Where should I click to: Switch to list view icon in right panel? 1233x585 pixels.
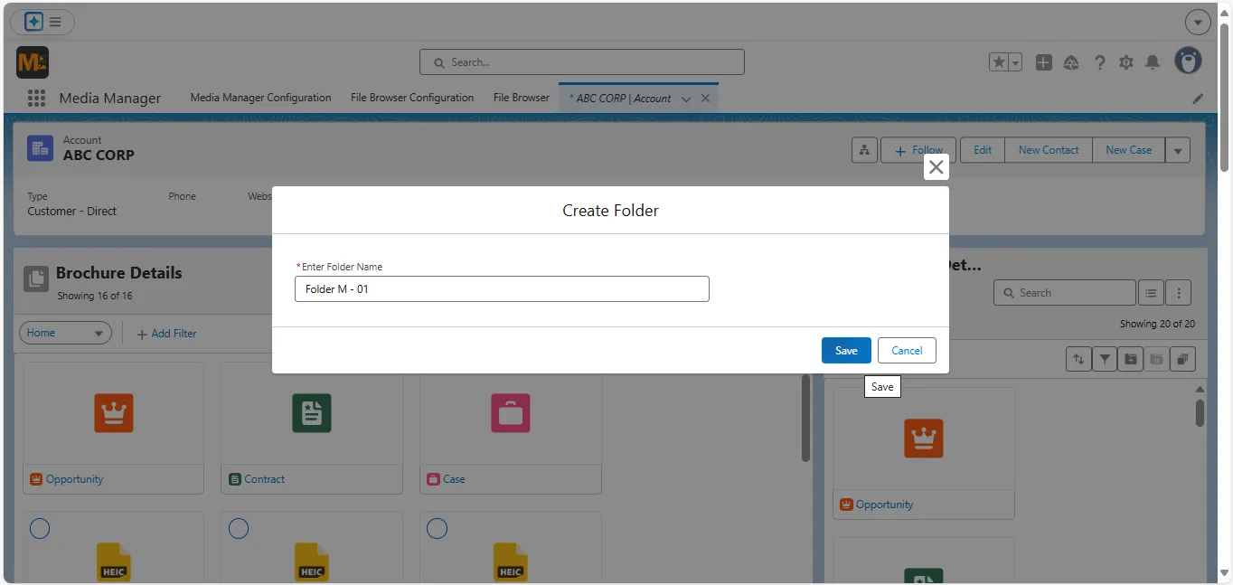click(1151, 293)
